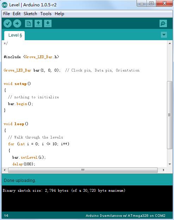
Task: Minimize the Arduino window
Action: click(142, 4)
